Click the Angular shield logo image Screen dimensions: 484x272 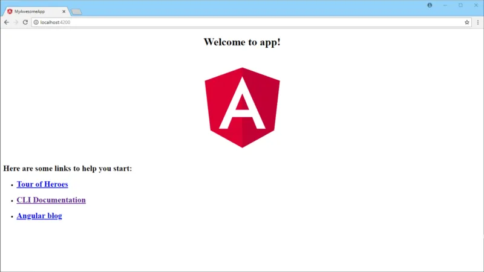(243, 108)
